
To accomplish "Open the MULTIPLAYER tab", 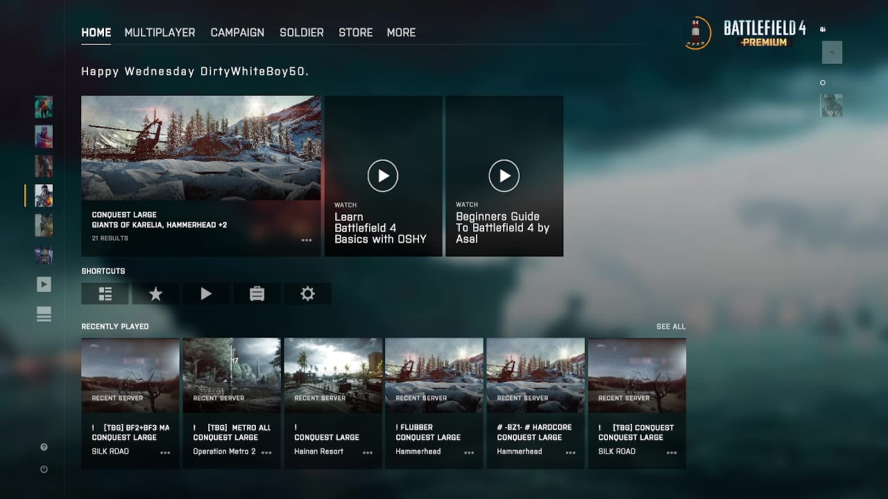I will pyautogui.click(x=160, y=33).
